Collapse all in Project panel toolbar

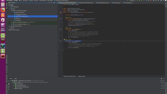coord(51,3)
